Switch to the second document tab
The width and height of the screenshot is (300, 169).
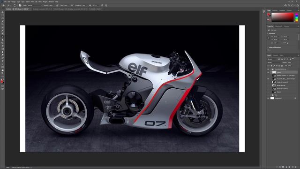point(67,9)
